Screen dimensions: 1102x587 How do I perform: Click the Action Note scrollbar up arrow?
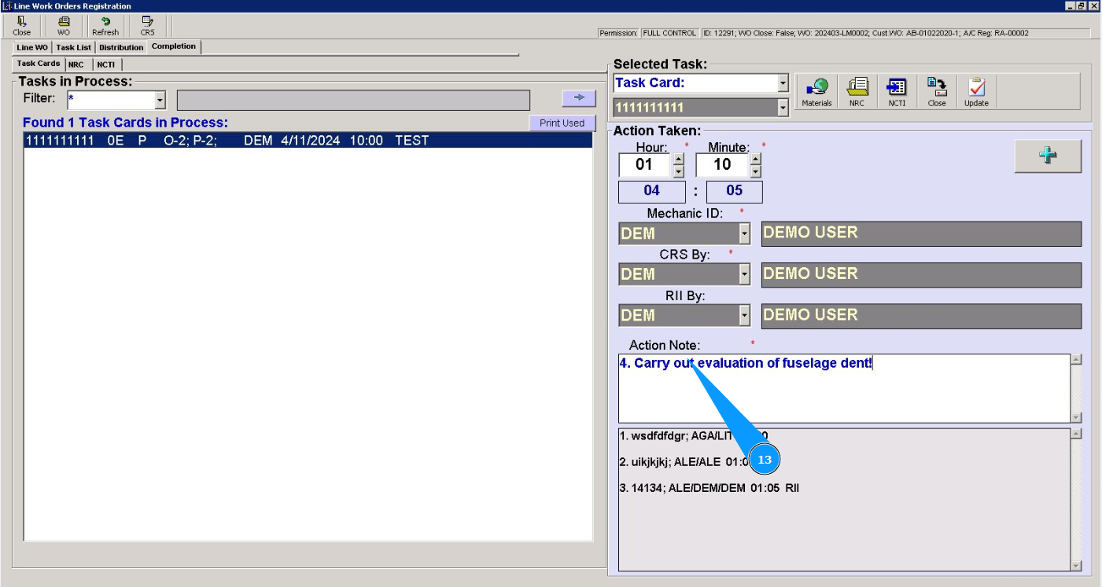1076,360
